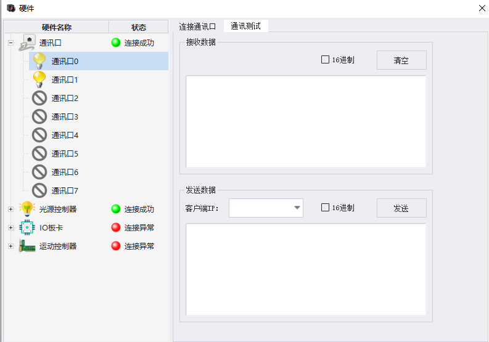
Task: Click the yellow bulb icon beside 通讯口0
Action: 39,61
